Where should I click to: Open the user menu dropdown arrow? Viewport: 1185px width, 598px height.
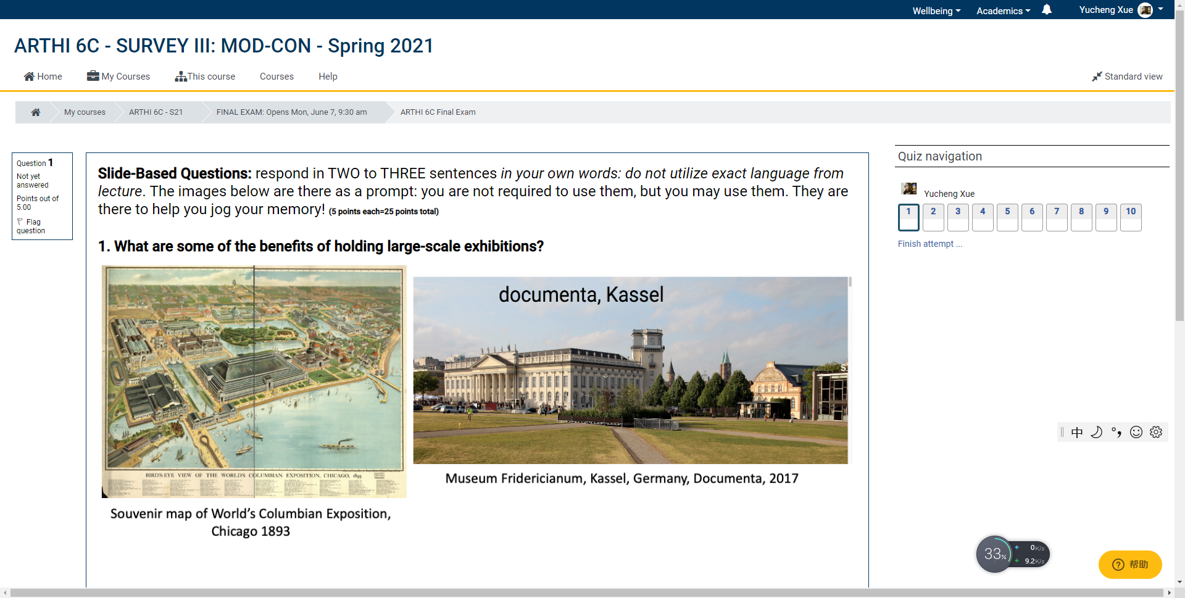(1161, 9)
